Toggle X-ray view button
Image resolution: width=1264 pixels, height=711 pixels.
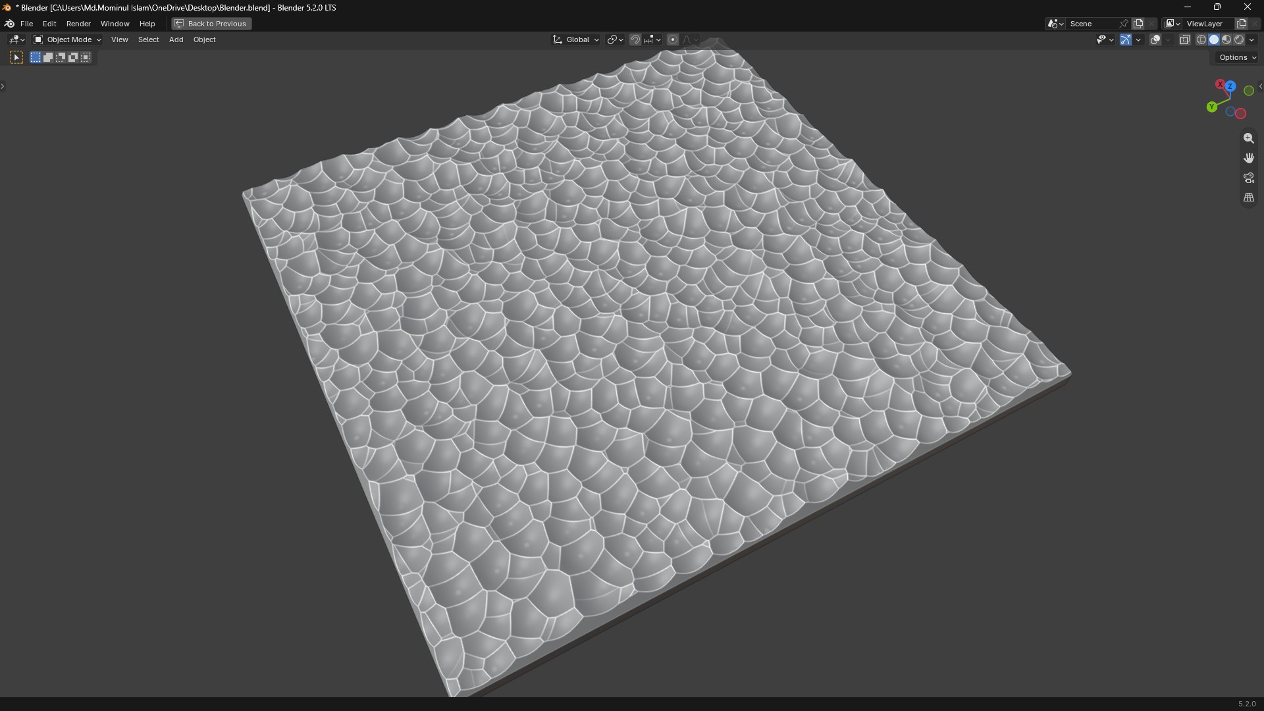pyautogui.click(x=1185, y=39)
